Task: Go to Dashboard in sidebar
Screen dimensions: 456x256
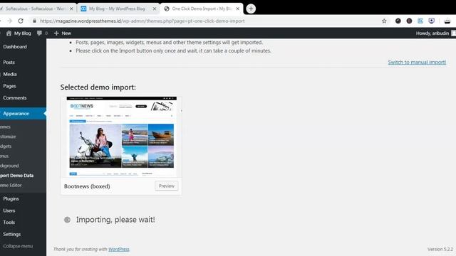Action: (x=15, y=47)
